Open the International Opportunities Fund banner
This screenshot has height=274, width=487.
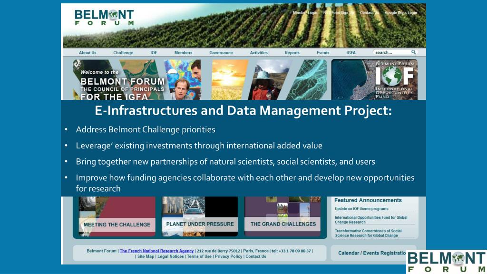(x=374, y=80)
